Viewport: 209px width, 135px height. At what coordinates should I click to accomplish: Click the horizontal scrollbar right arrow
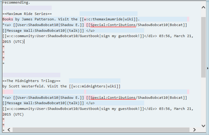[x=194, y=130]
